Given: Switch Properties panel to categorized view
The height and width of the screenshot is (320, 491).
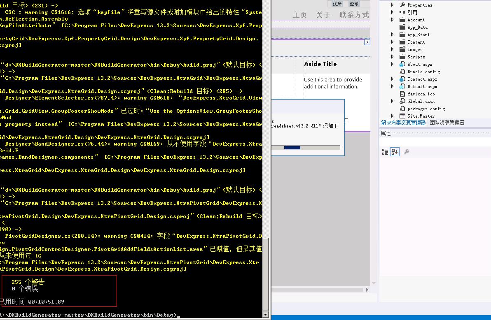Looking at the screenshot, I should 385,152.
